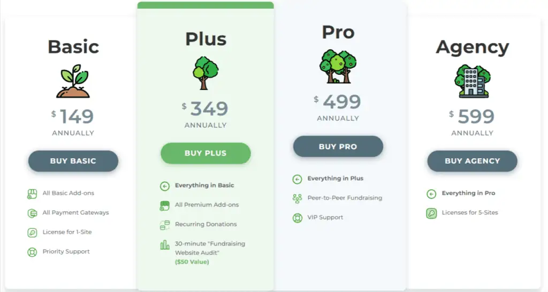Click the Fundraising Website Audit chart icon

tap(165, 244)
